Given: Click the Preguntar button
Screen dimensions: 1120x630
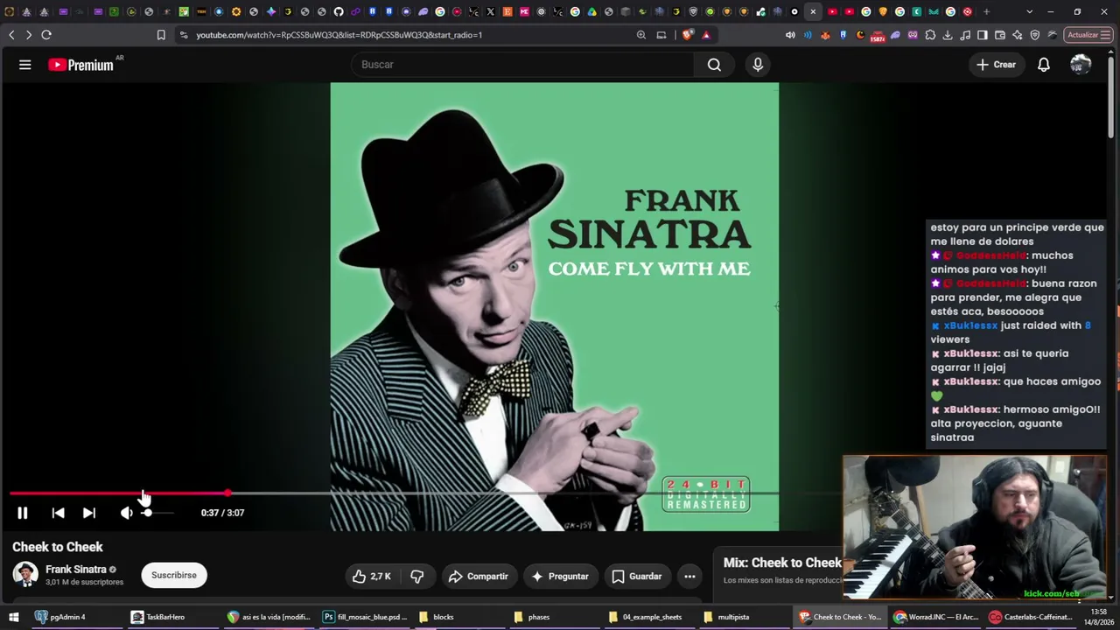Looking at the screenshot, I should 560,576.
